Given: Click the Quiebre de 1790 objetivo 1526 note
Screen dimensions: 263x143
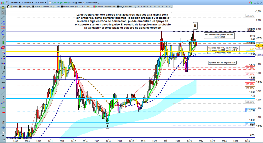Looking at the screenshot, I should (x=222, y=63).
